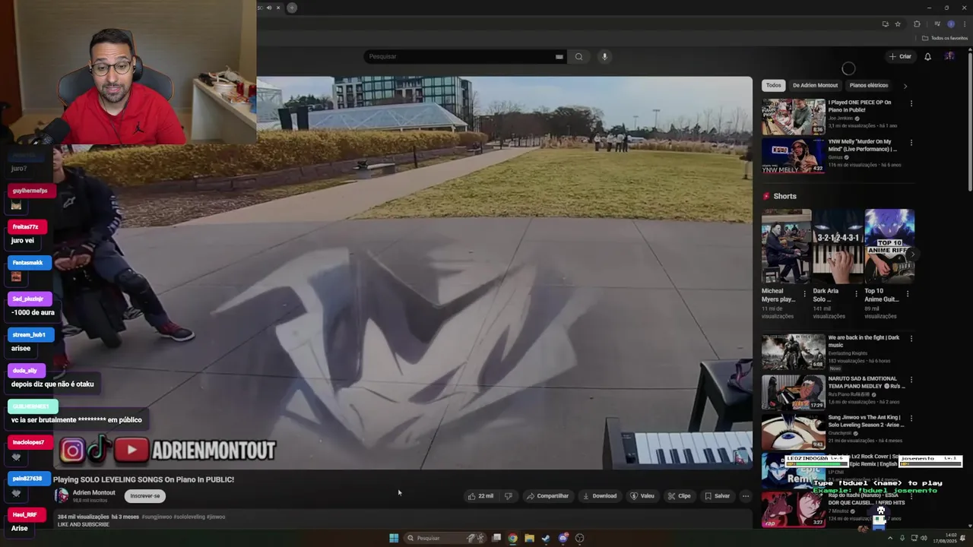
Task: Open options for Micheal Myers short
Action: click(x=805, y=293)
